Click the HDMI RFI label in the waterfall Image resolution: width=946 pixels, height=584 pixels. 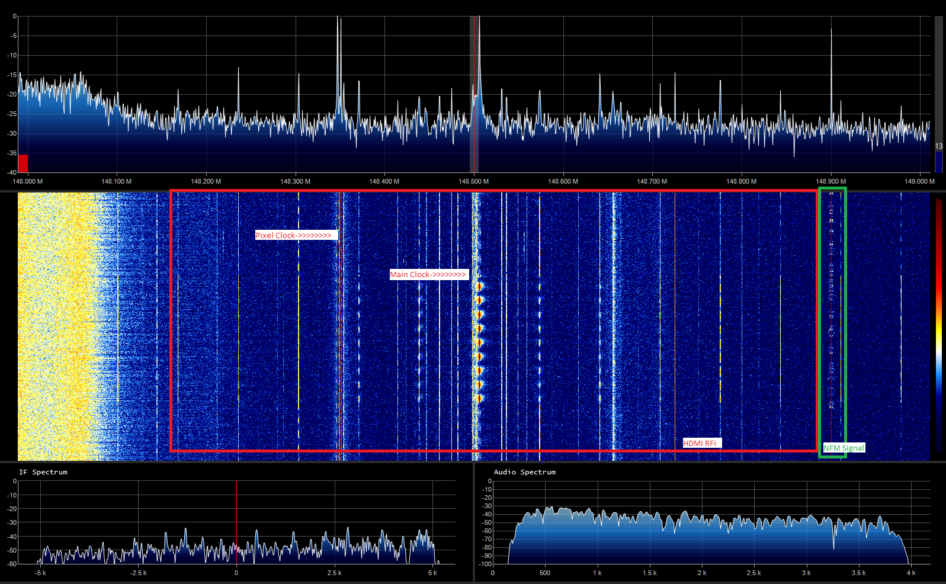click(x=702, y=443)
